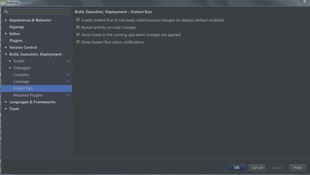This screenshot has height=175, width=310.
Task: Expand the Editor settings arrow
Action: 6,34
